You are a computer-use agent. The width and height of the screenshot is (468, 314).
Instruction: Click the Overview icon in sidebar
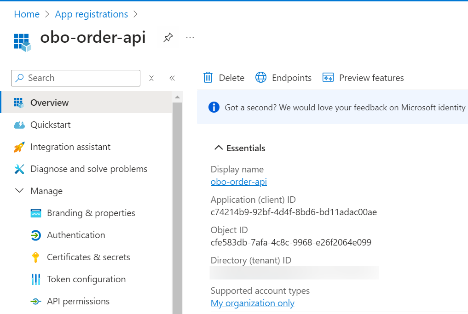18,103
